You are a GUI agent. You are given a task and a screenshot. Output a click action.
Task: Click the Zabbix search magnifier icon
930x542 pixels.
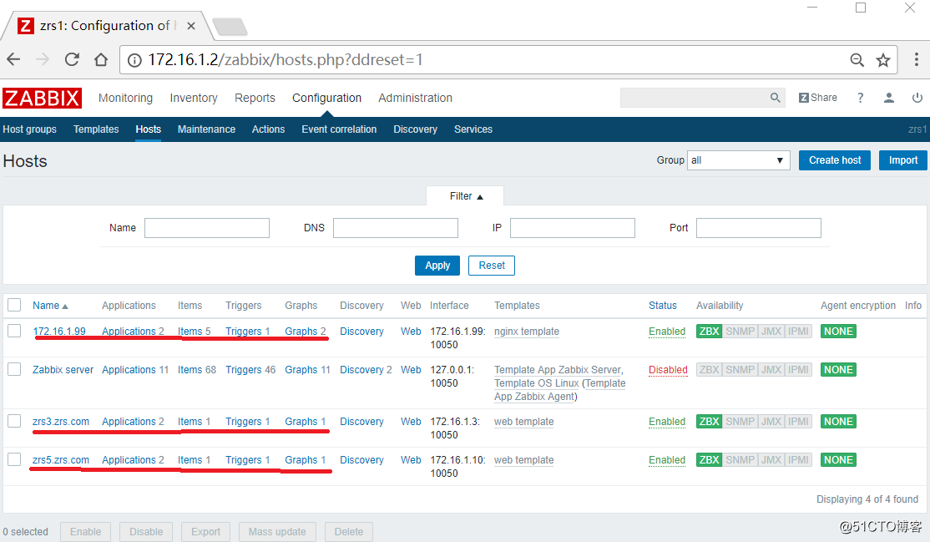[775, 98]
